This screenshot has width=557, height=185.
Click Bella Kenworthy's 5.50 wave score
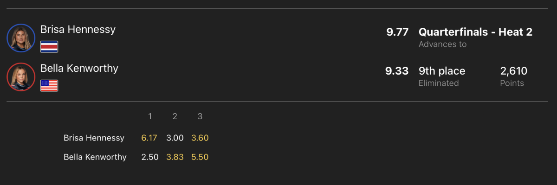[200, 157]
